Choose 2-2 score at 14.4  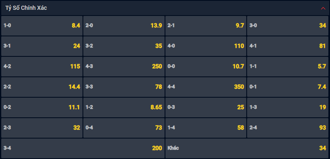[x=42, y=87]
